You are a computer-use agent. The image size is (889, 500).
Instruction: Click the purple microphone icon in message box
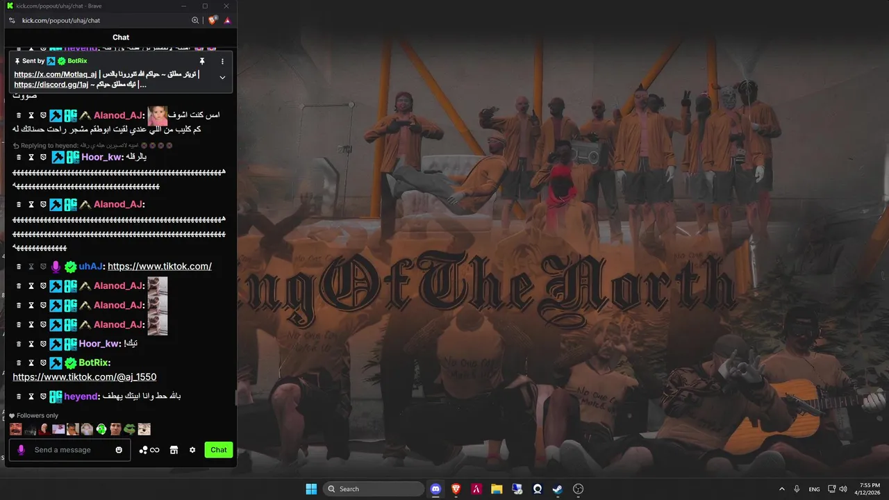[x=21, y=450]
